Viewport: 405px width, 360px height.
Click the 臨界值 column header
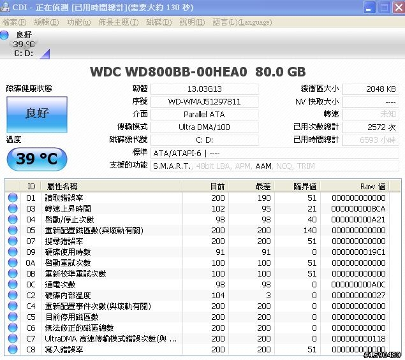pyautogui.click(x=297, y=186)
